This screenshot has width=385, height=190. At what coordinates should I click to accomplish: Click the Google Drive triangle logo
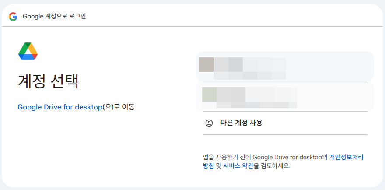click(x=28, y=51)
